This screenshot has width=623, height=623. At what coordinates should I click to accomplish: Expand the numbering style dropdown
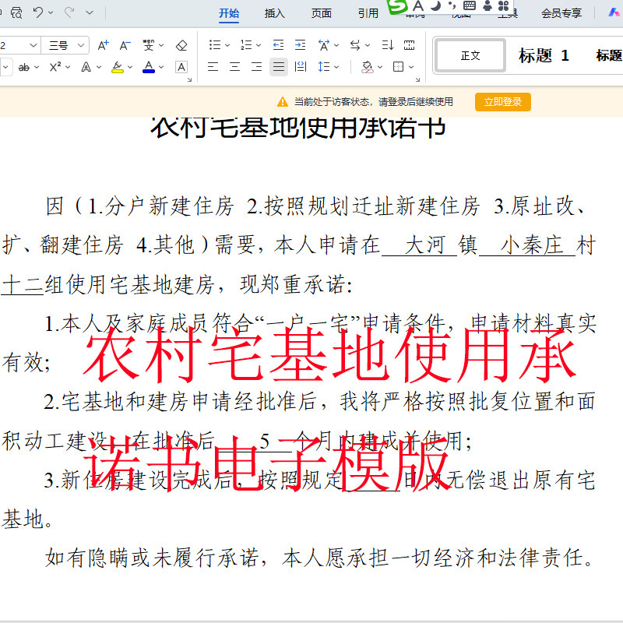(259, 45)
